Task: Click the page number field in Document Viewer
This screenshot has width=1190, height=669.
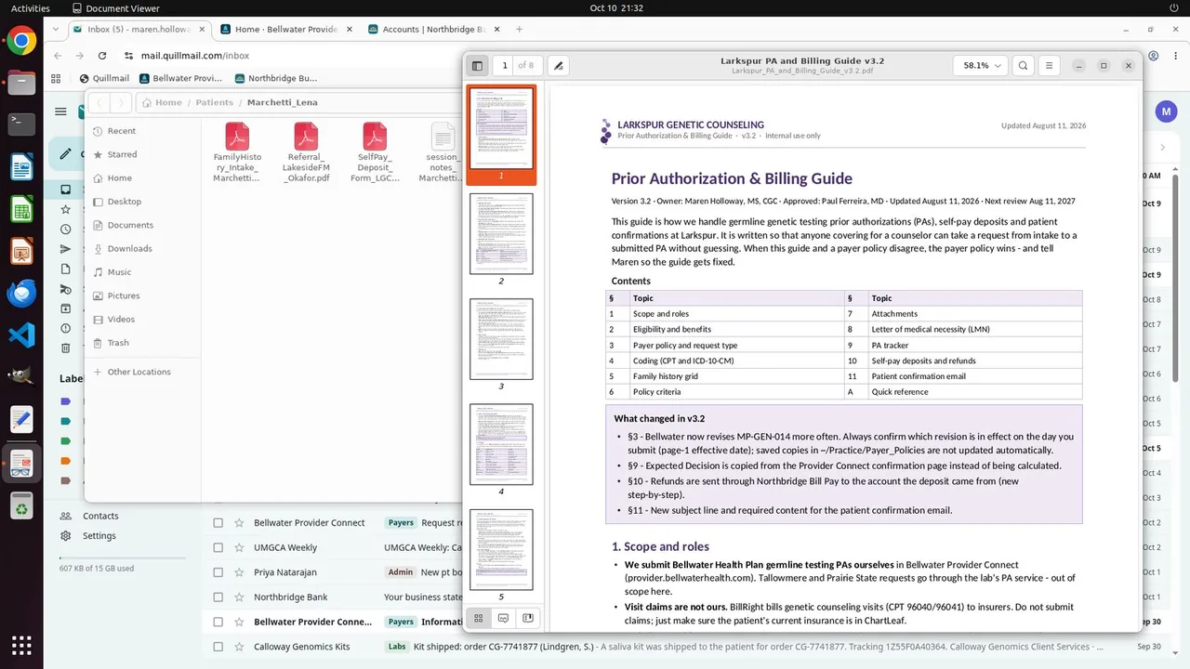Action: 505,66
